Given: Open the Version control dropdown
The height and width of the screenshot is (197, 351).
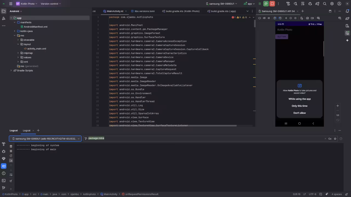Looking at the screenshot, I should tap(51, 4).
